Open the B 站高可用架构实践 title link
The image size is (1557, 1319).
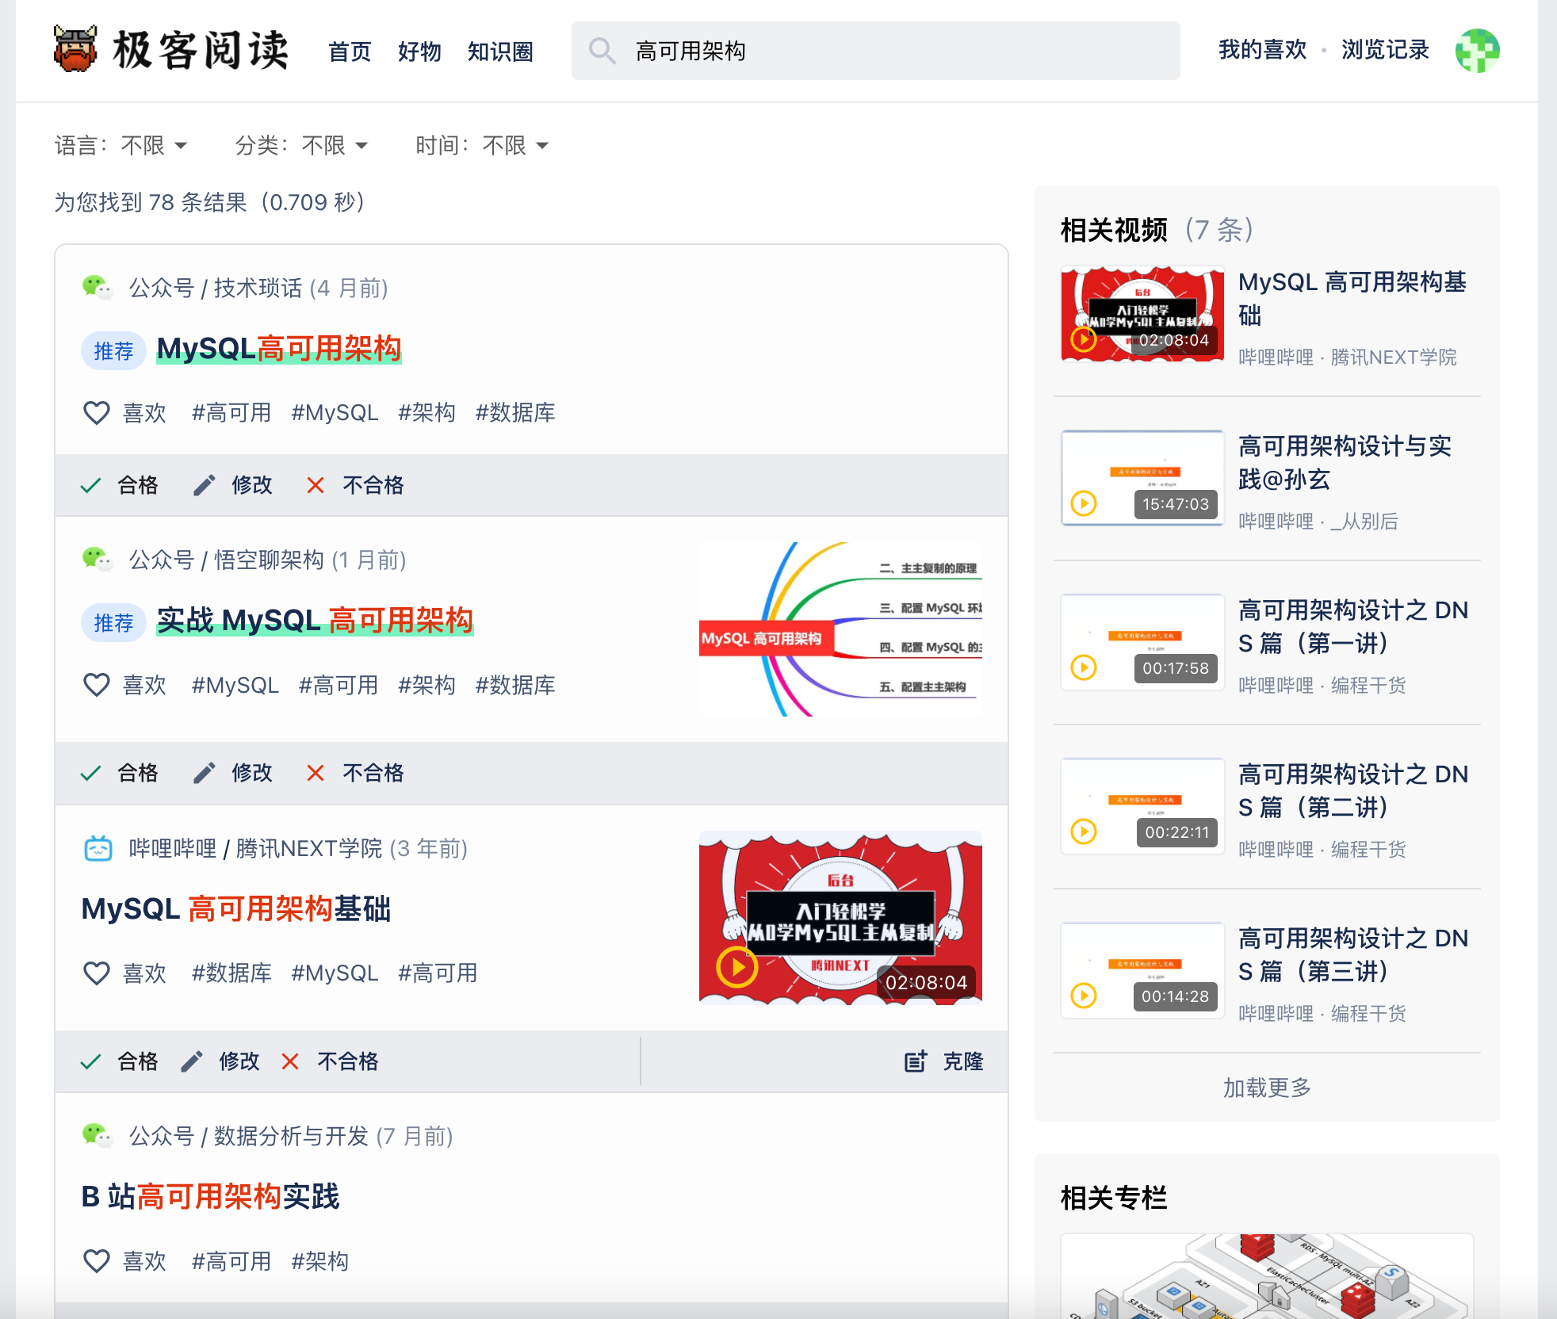pos(210,1196)
